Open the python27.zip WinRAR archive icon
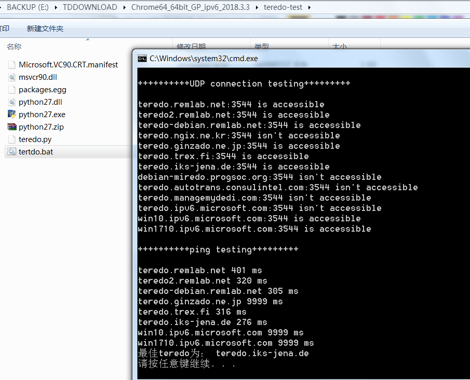Image resolution: width=470 pixels, height=380 pixels. (11, 126)
